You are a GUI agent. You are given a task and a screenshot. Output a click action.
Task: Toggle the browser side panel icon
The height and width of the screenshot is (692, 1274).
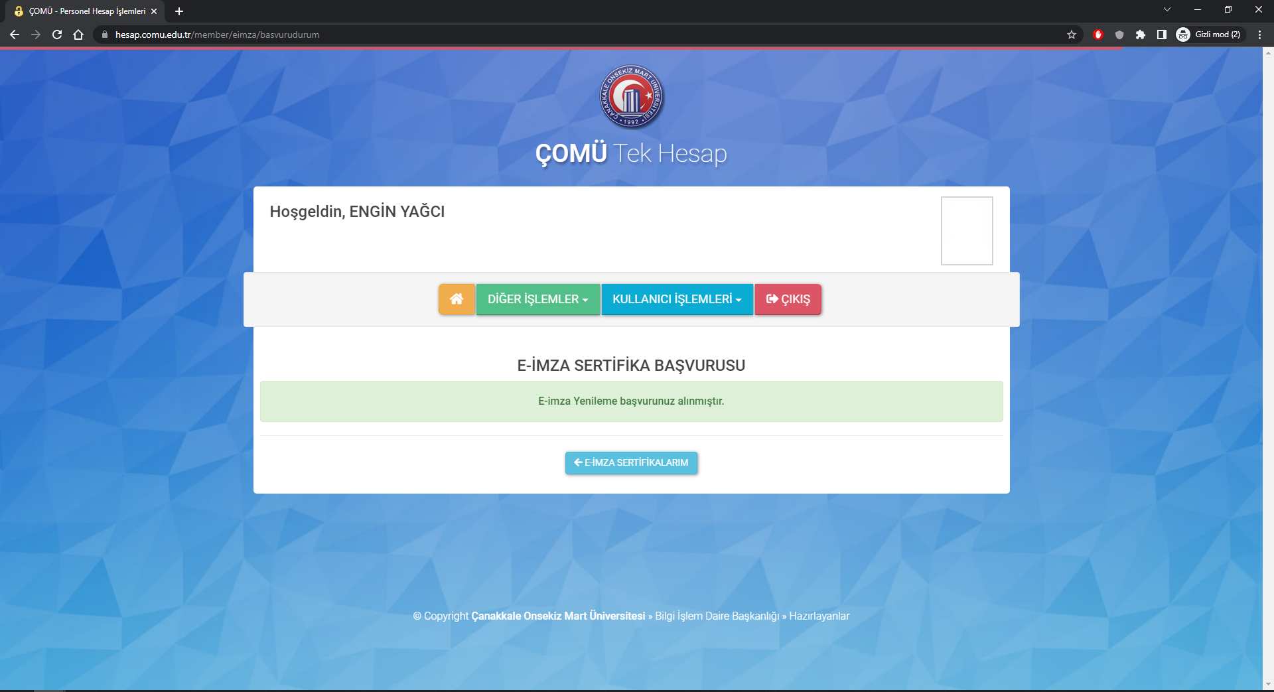[1162, 35]
